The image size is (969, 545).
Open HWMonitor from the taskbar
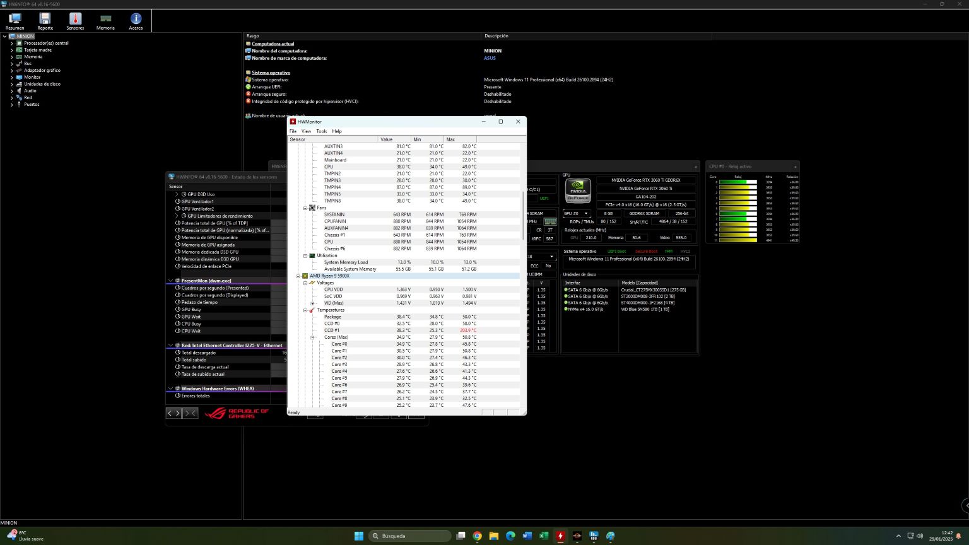click(560, 536)
